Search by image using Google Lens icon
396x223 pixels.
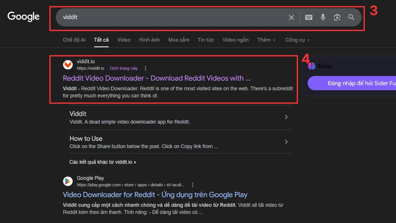coord(337,17)
